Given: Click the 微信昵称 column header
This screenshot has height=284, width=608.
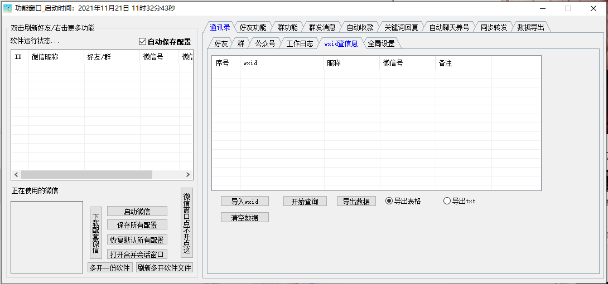Looking at the screenshot, I should (56, 57).
